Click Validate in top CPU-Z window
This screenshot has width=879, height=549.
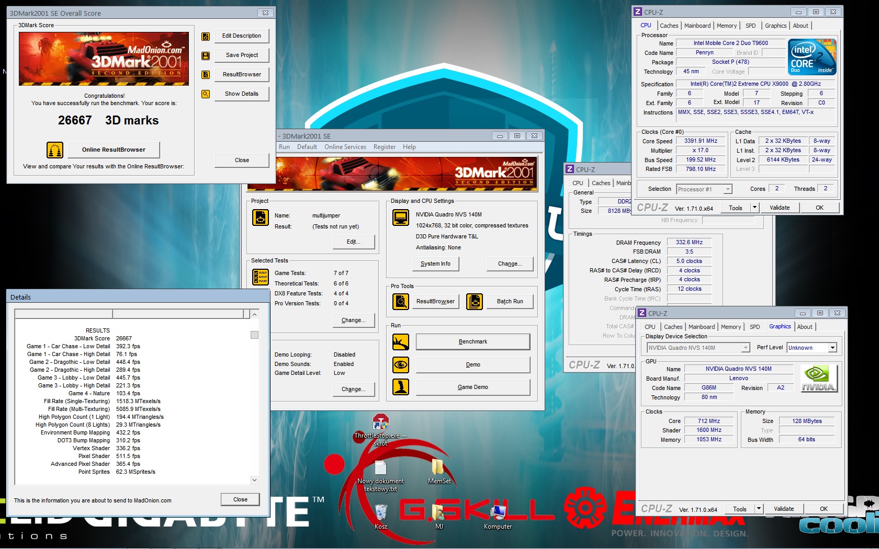[x=780, y=208]
